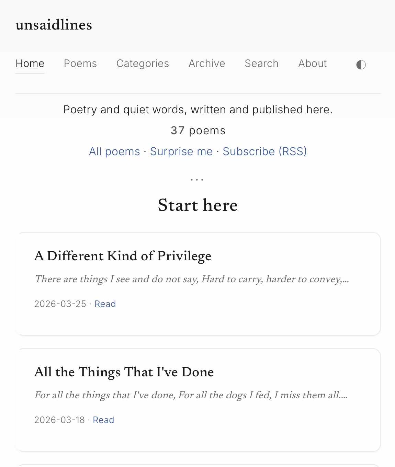
Task: Toggle dark mode with the half-moon icon
Action: pos(361,65)
